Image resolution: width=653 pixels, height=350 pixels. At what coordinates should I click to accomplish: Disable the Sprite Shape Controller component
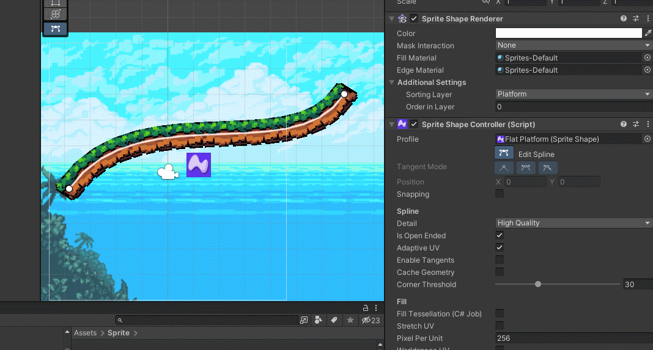coord(414,124)
